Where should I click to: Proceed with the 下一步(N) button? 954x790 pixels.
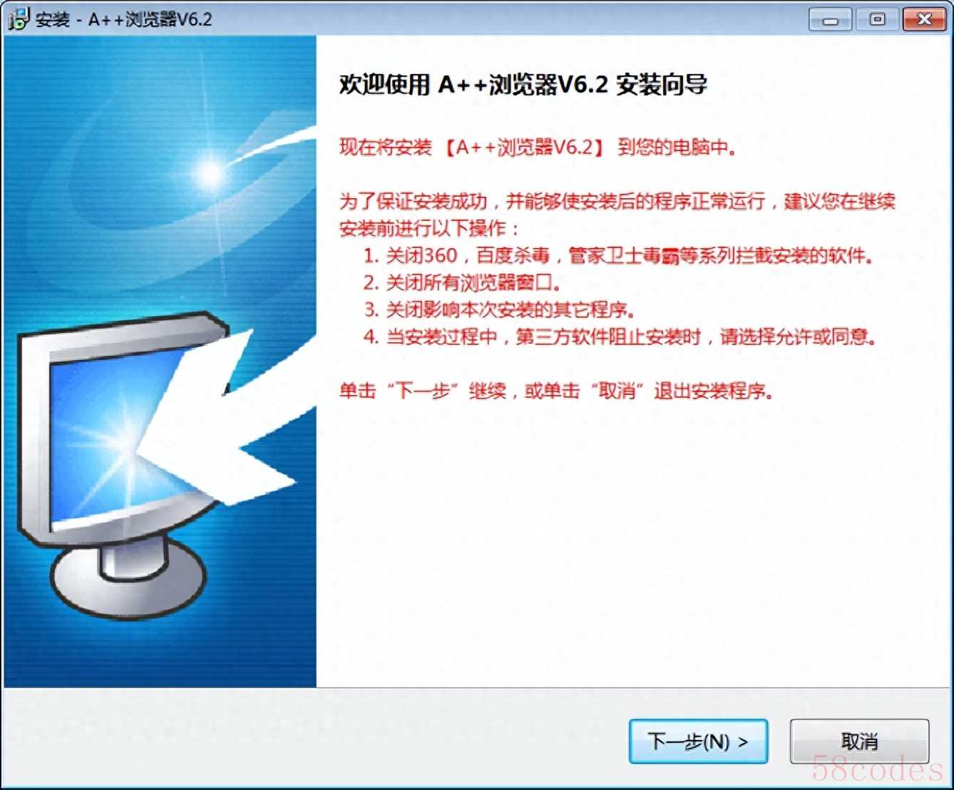coord(698,742)
